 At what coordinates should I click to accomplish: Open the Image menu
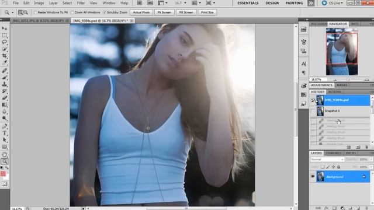coord(39,3)
